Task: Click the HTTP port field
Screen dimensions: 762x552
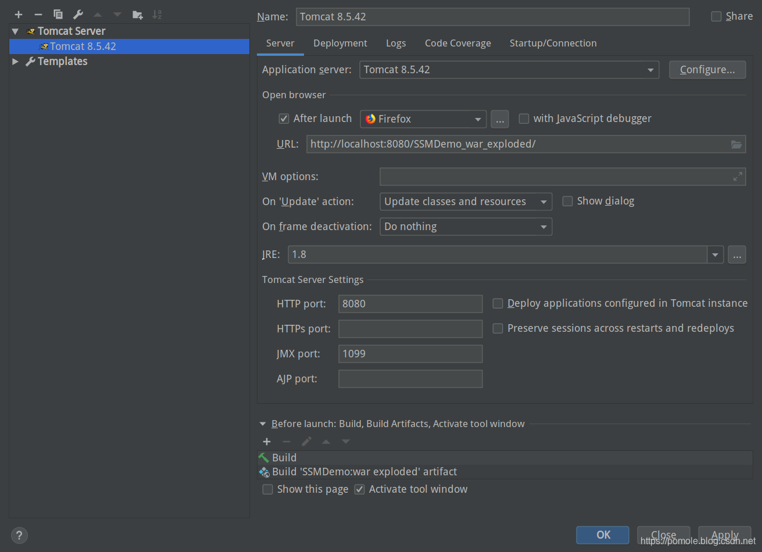Action: click(x=410, y=304)
